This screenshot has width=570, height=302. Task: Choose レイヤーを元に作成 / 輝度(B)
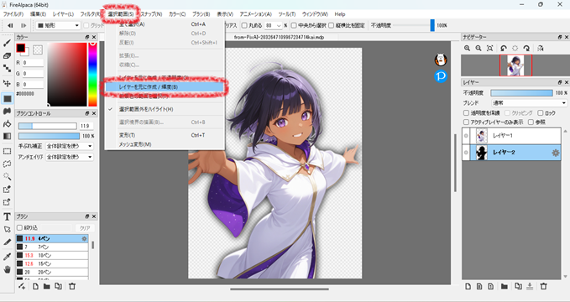tap(165, 87)
